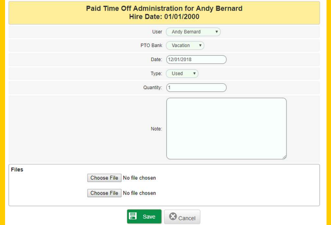331x225 pixels.
Task: Click the first 'No file chosen' text
Action: [139, 178]
